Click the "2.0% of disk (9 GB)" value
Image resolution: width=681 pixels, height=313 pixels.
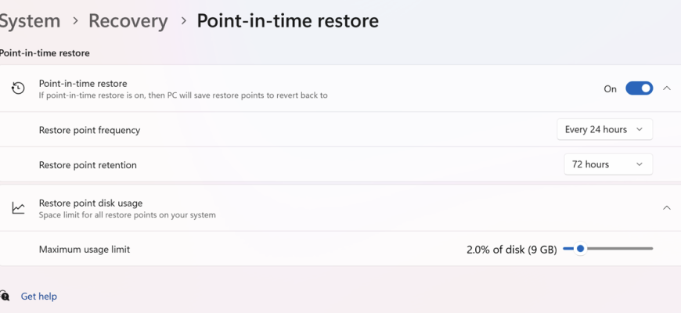(x=511, y=250)
